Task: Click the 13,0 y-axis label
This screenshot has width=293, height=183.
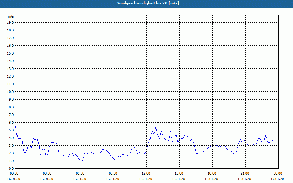Action: (x=10, y=68)
